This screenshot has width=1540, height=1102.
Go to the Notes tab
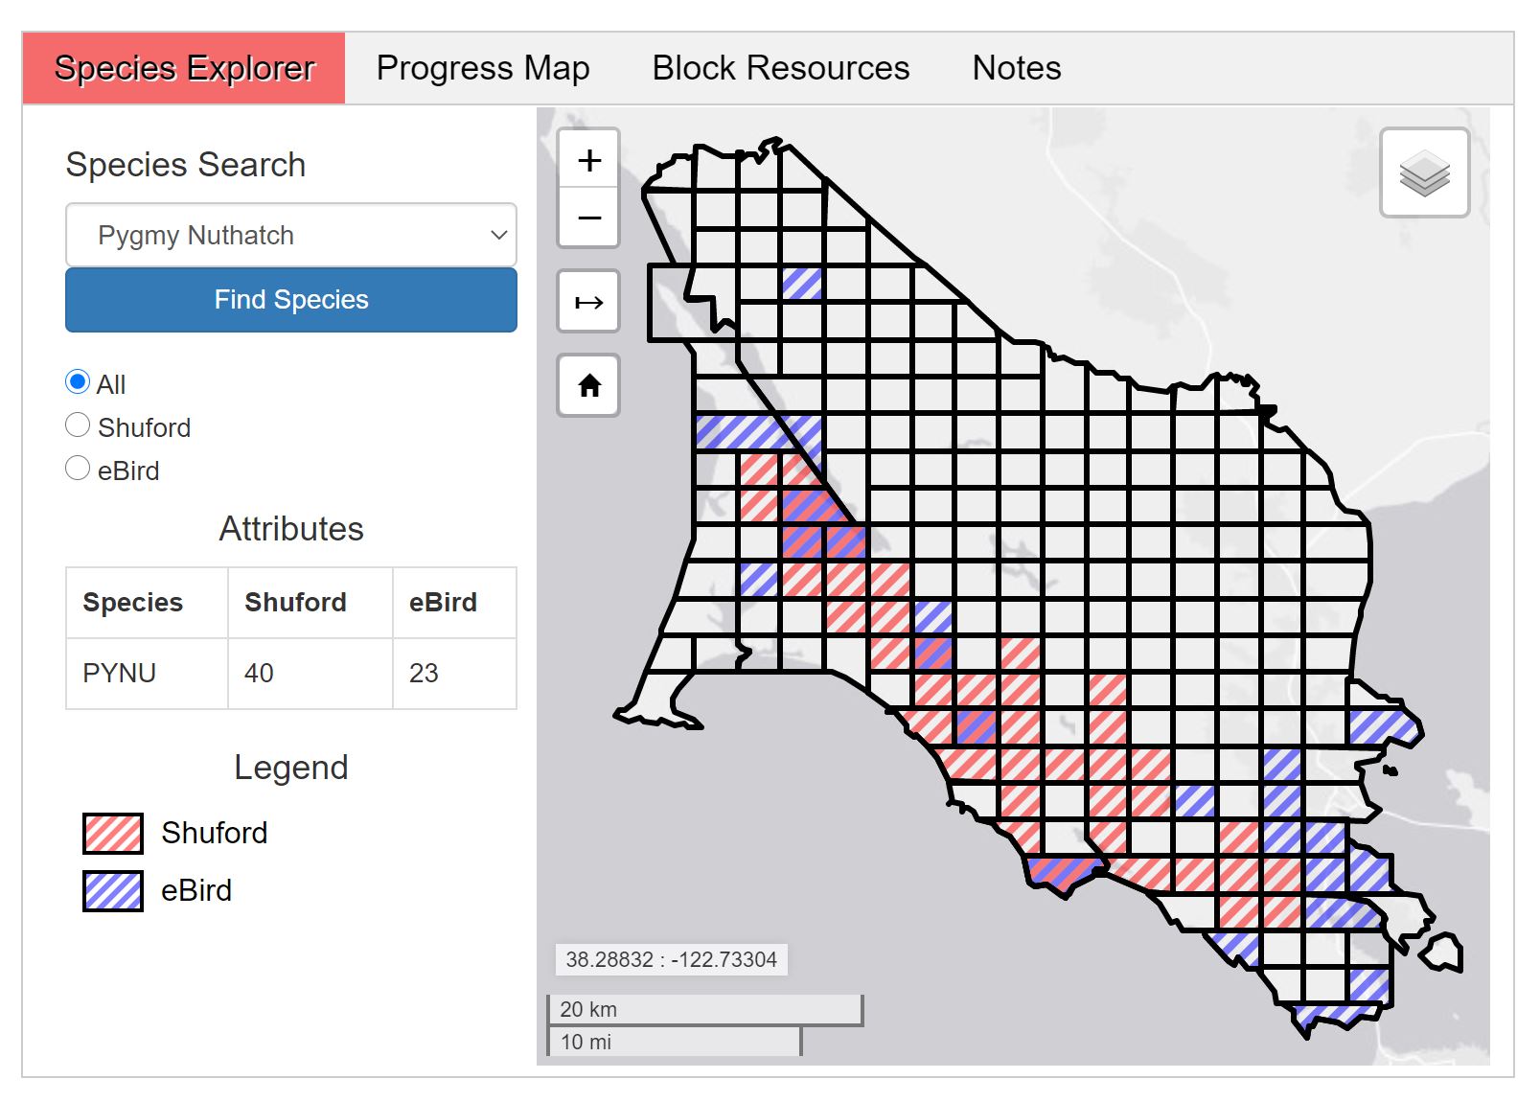pyautogui.click(x=1016, y=68)
